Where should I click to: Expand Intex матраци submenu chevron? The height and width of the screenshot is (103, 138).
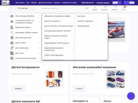(x=39, y=16)
